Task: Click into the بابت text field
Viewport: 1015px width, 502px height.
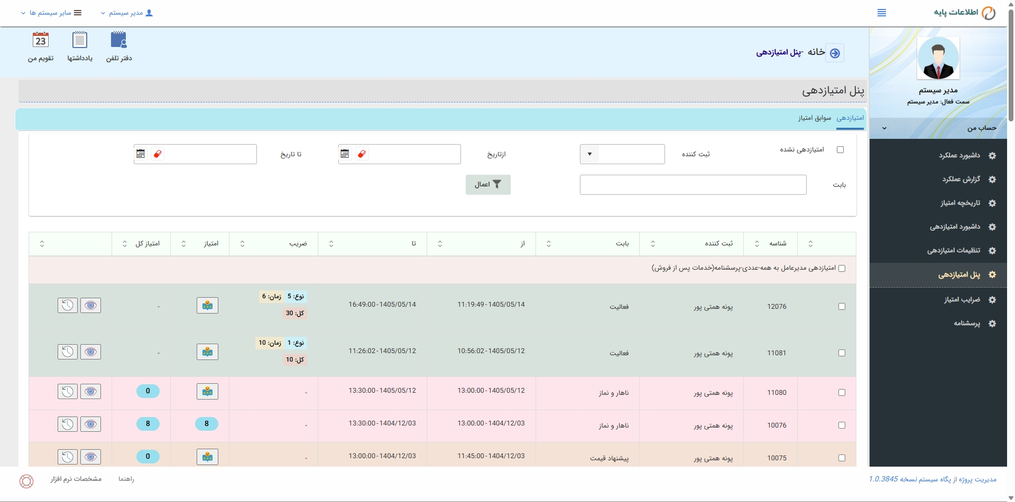Action: (x=693, y=185)
